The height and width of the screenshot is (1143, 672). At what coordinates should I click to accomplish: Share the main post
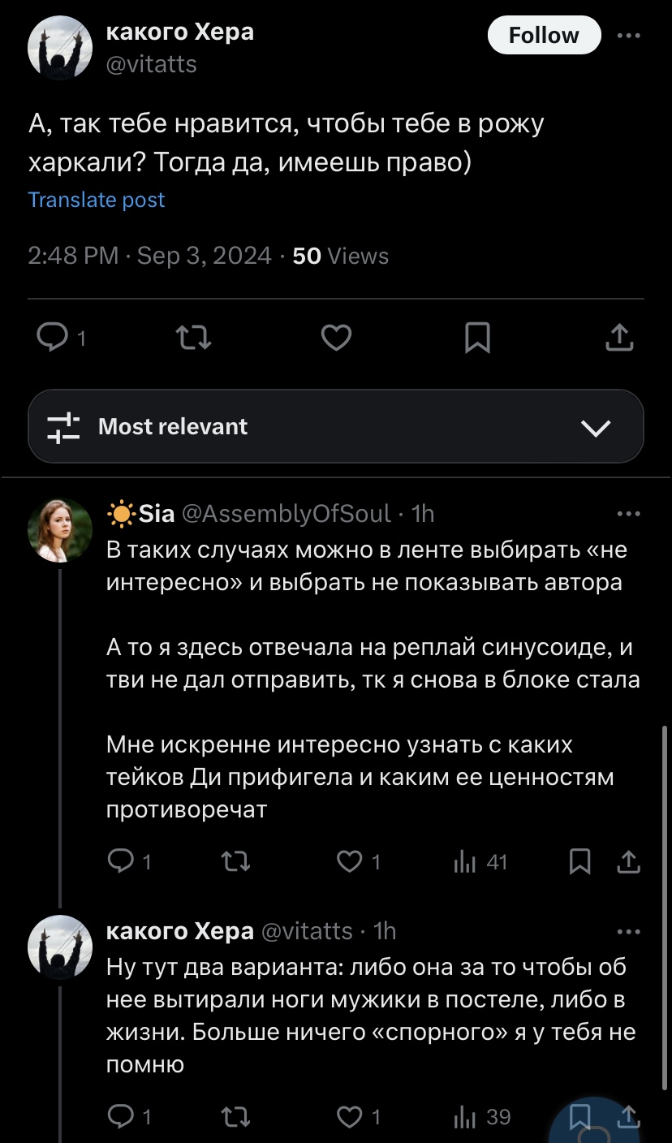619,337
